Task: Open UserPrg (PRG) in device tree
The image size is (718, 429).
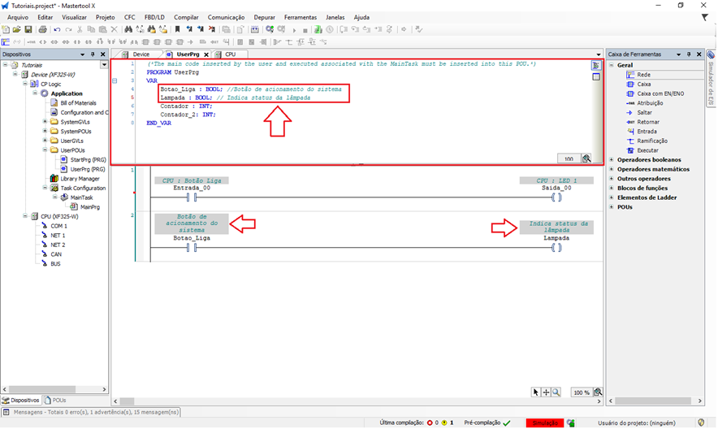Action: point(87,169)
